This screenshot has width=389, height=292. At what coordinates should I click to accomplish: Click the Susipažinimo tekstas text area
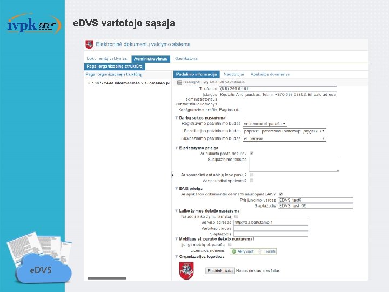[294, 164]
